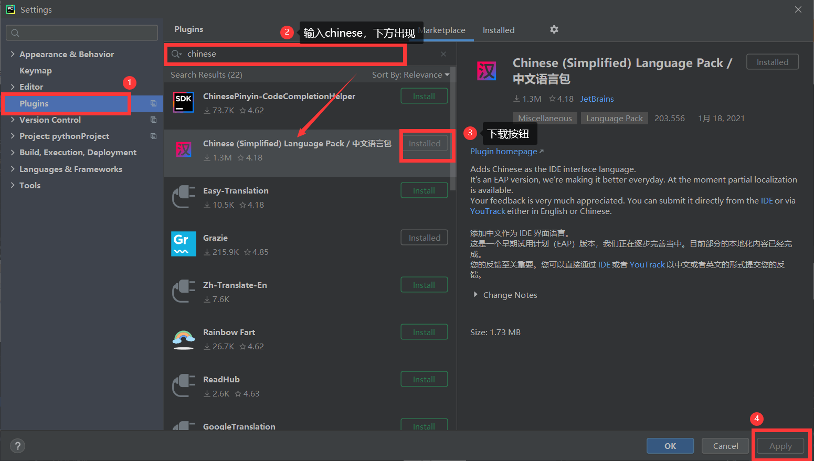Click the download count 1.3M in details
814x461 pixels.
tap(527, 99)
